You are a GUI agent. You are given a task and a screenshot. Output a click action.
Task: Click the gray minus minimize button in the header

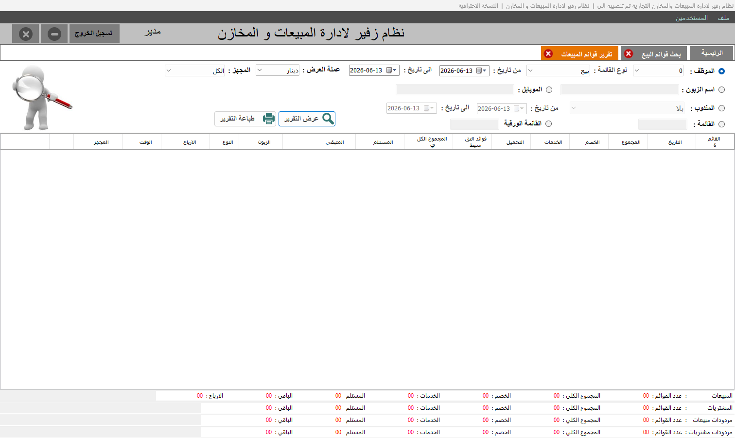pyautogui.click(x=54, y=34)
